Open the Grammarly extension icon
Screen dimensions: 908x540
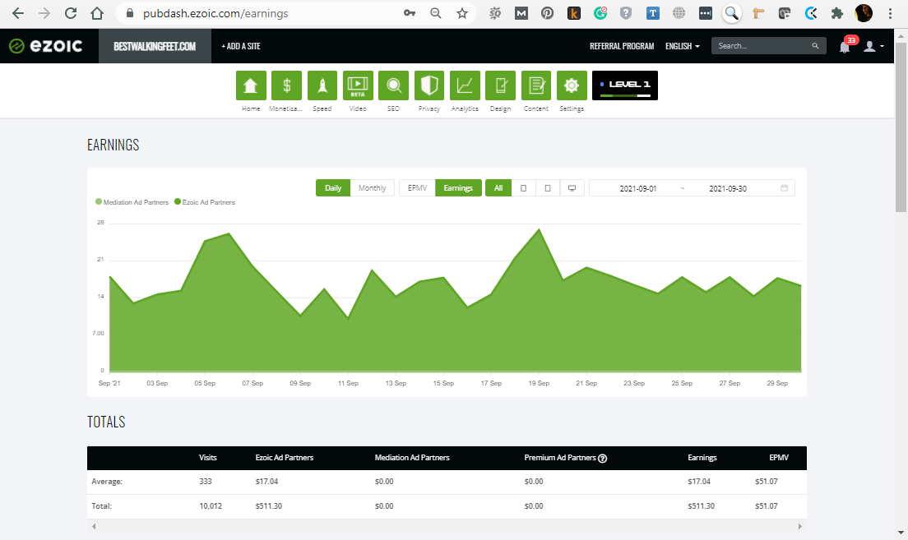coord(600,13)
